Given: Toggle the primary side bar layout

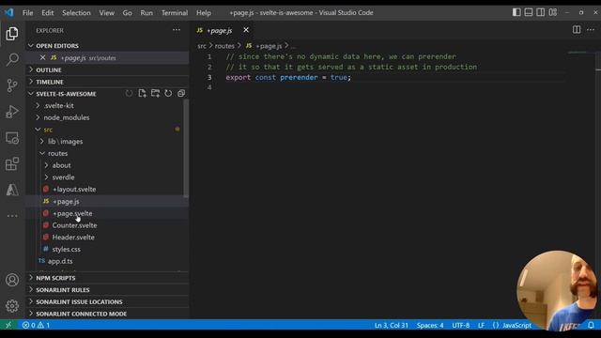Looking at the screenshot, I should click(x=516, y=12).
